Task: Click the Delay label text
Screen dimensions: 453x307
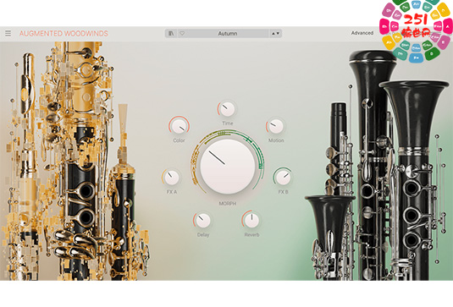Action: (203, 235)
